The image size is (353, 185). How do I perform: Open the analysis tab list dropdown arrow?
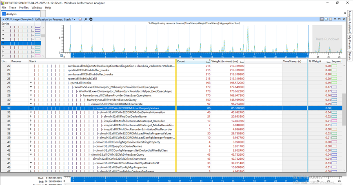[x=345, y=13]
